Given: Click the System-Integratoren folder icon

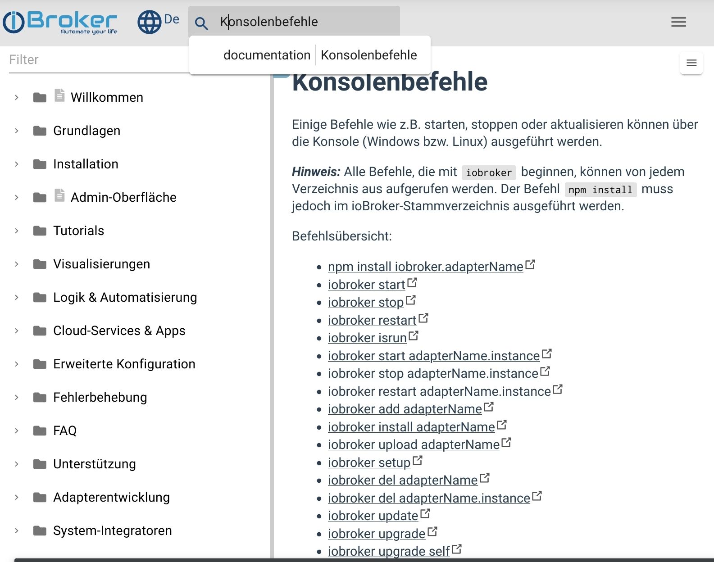Looking at the screenshot, I should (40, 531).
